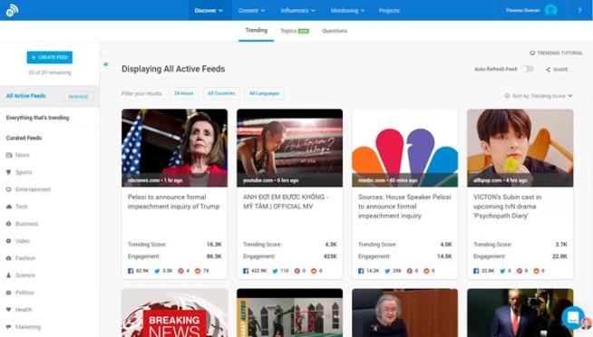Go to Projects in top navigation
The image size is (593, 337).
(389, 11)
